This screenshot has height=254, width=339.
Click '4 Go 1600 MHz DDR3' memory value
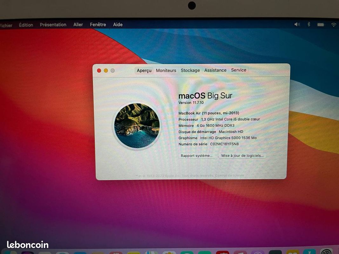(x=215, y=125)
